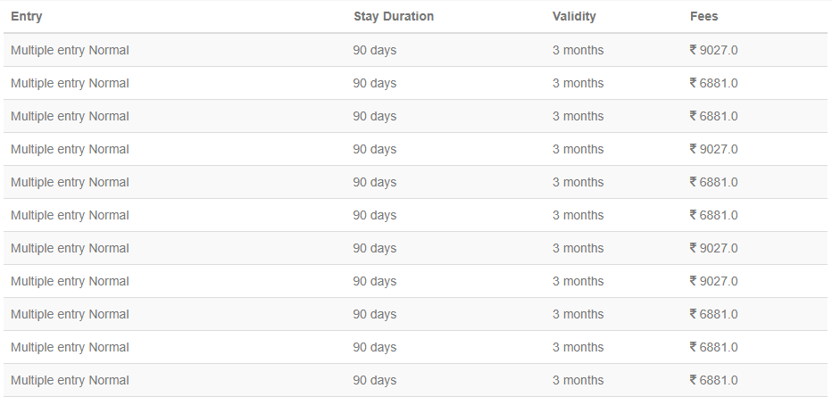Click the ₹ 9027.0 fee in the eighth row
The image size is (832, 405).
point(713,281)
